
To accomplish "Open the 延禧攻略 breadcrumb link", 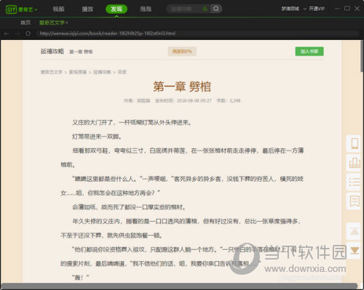I will tap(102, 72).
